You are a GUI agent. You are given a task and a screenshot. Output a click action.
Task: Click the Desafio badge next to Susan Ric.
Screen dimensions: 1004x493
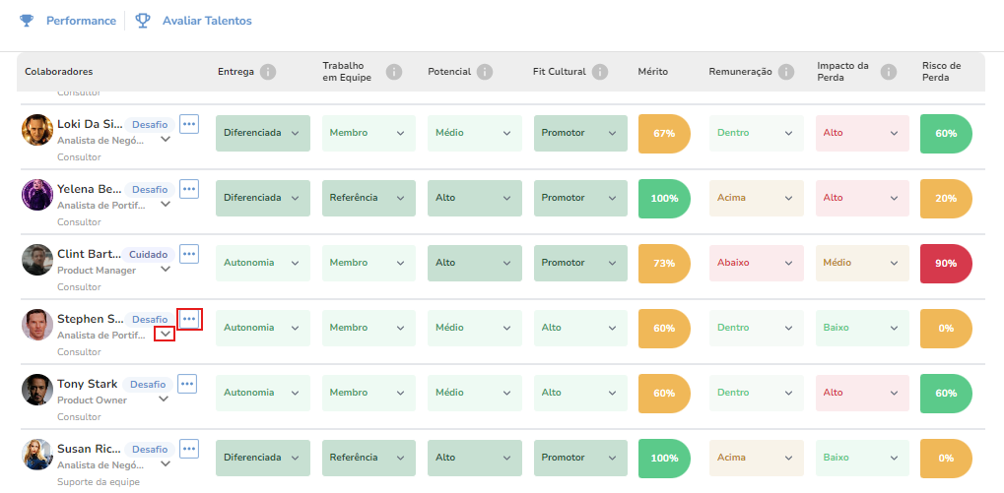tap(149, 450)
